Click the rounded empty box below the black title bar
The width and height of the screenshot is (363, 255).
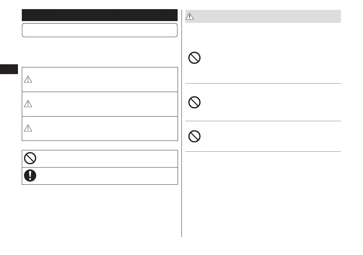pyautogui.click(x=100, y=30)
